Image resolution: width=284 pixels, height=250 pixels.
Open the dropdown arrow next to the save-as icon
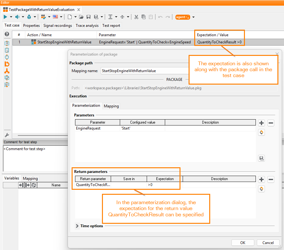102,17
